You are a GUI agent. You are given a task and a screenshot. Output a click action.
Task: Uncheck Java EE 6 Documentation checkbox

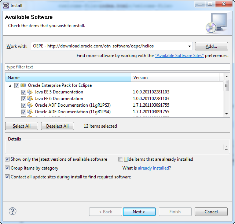23,99
